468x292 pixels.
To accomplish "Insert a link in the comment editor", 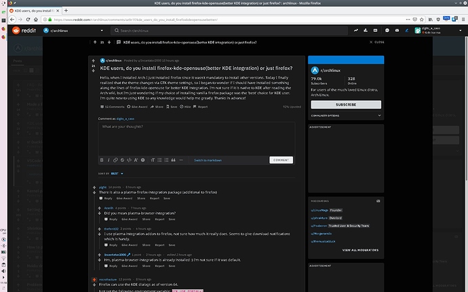I will pos(115,160).
